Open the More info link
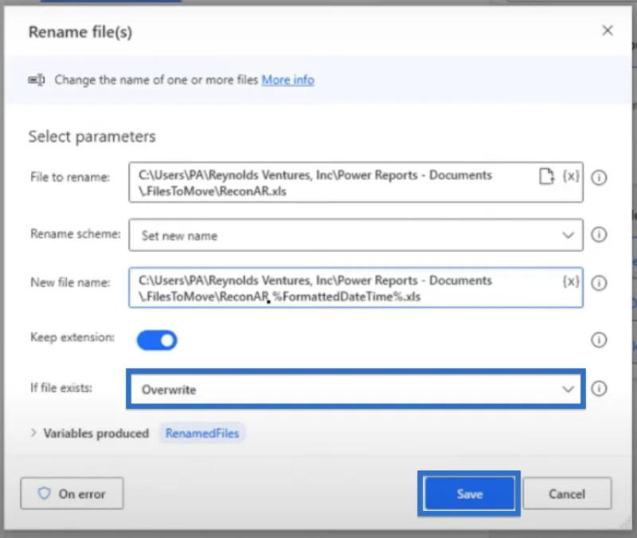Image resolution: width=637 pixels, height=538 pixels. 288,80
